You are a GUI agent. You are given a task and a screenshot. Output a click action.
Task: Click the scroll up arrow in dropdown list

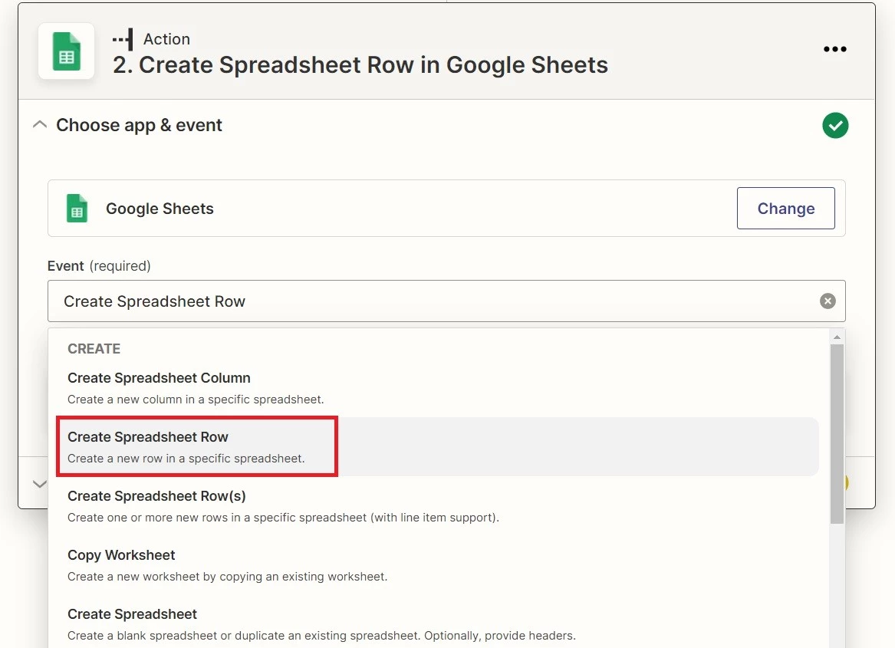(837, 337)
